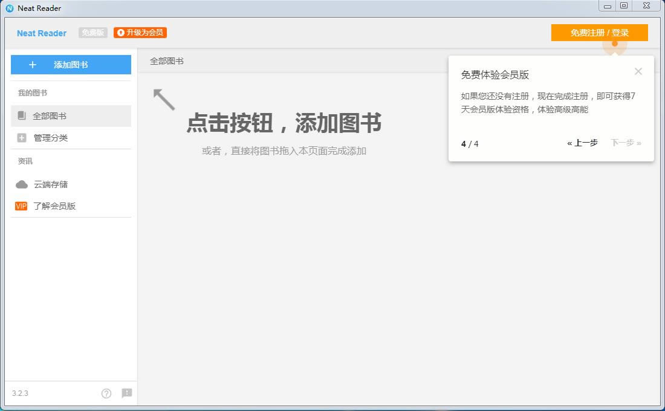Click the 添加图书 add book button
This screenshot has width=665, height=411.
(71, 65)
